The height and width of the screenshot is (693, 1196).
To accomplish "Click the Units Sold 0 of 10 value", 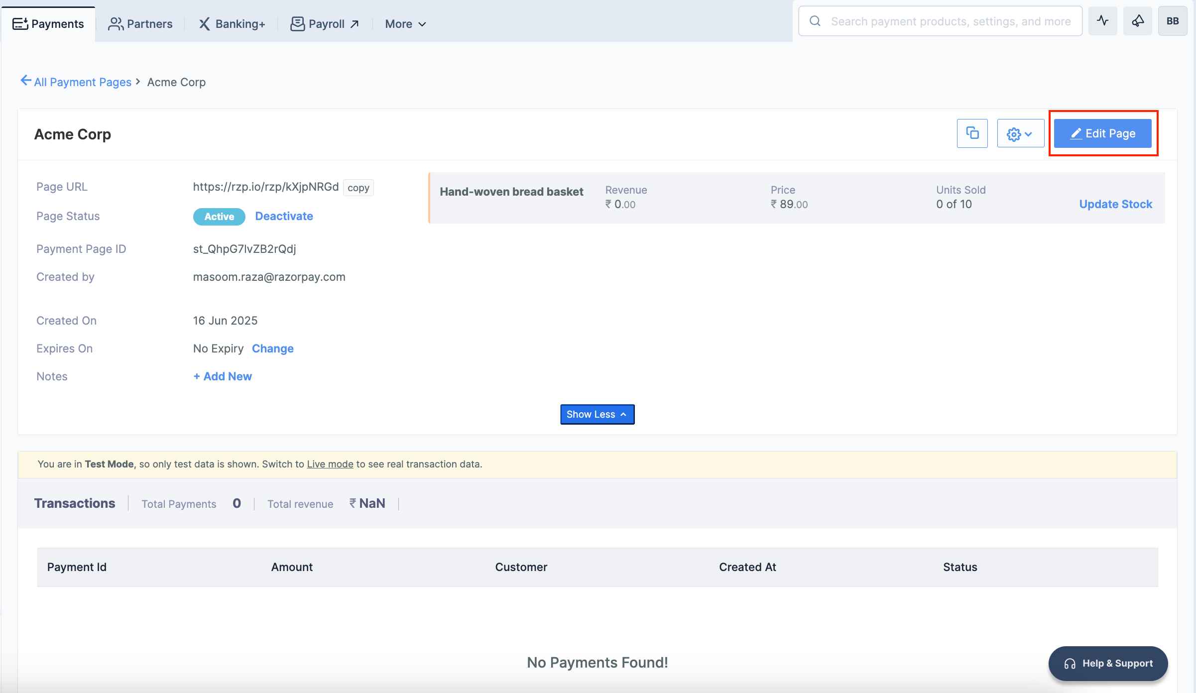I will click(x=954, y=204).
